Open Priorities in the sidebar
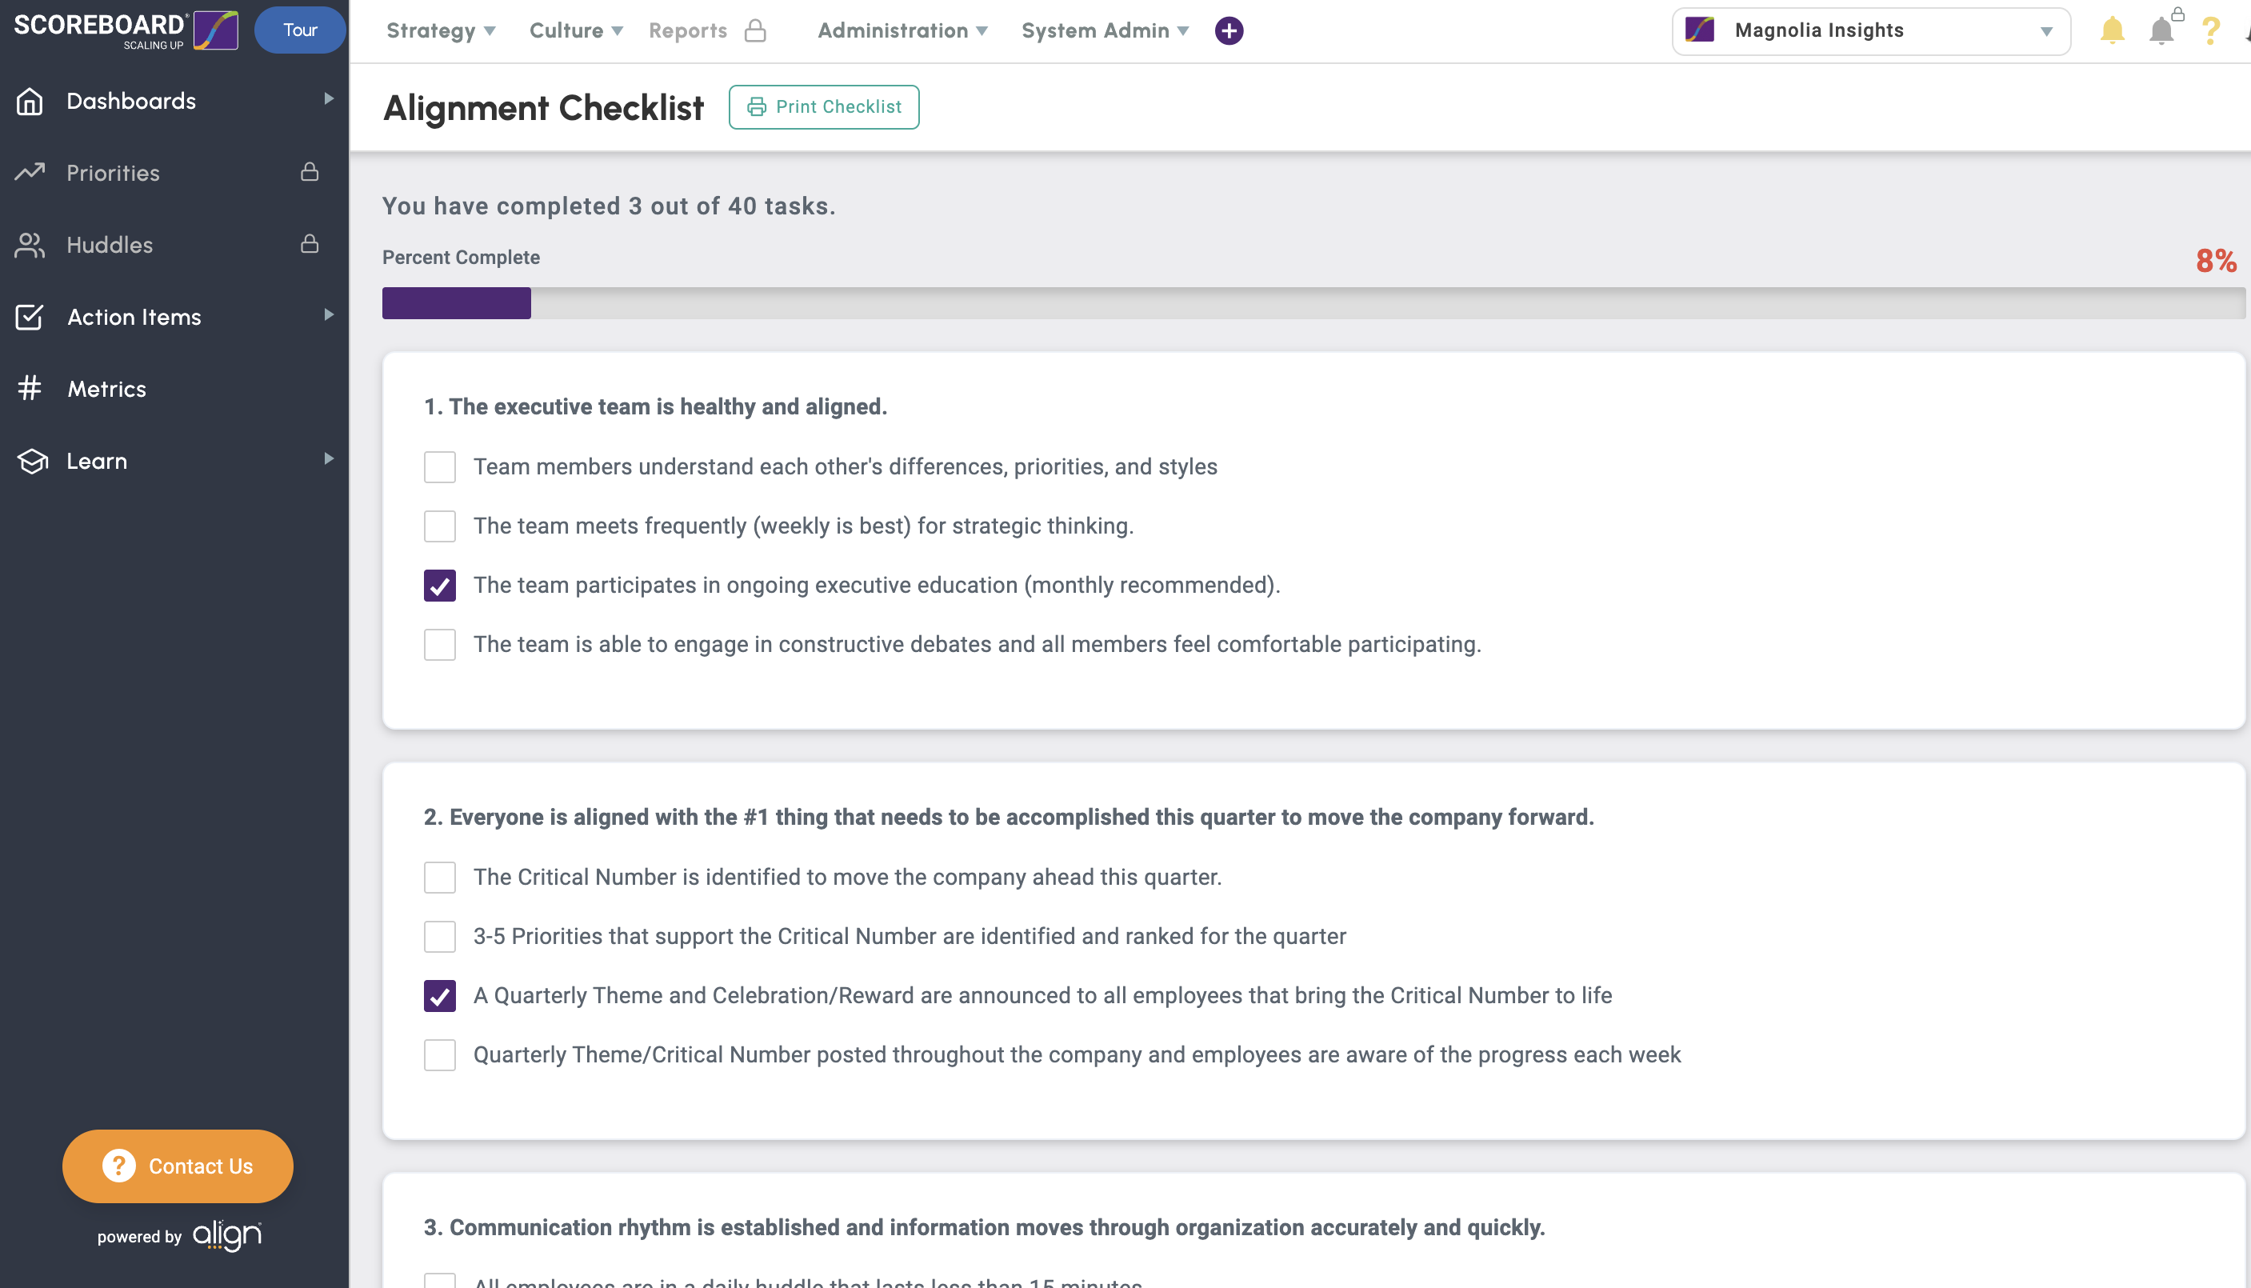2251x1288 pixels. coord(174,173)
